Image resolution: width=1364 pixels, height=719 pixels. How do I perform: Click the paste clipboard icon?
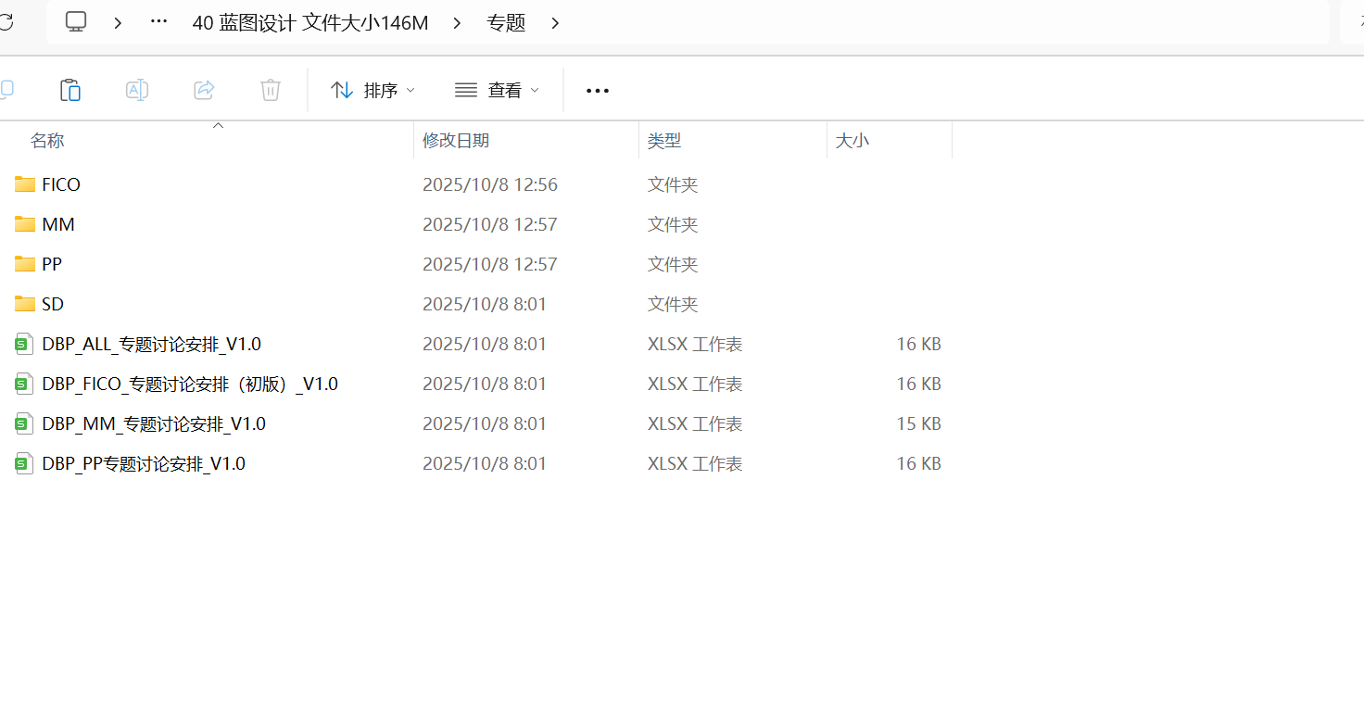70,90
